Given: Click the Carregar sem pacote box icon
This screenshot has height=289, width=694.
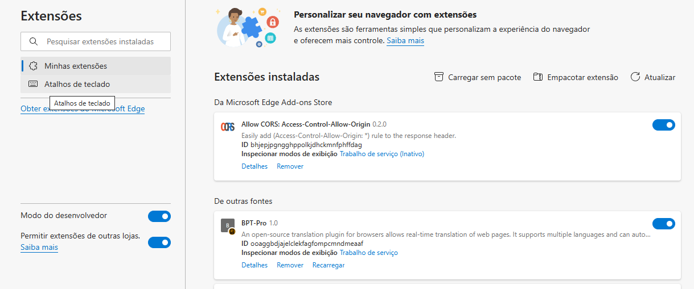Looking at the screenshot, I should pyautogui.click(x=438, y=77).
